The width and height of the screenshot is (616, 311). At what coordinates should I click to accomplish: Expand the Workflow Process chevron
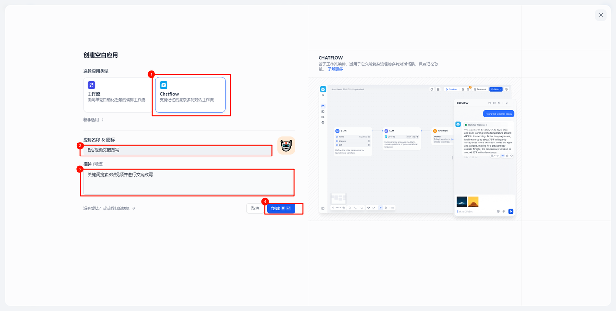tap(487, 125)
